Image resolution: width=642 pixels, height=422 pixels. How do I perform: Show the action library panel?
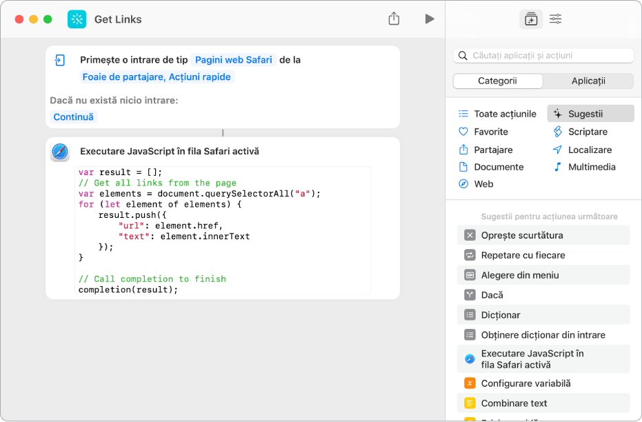coord(531,19)
